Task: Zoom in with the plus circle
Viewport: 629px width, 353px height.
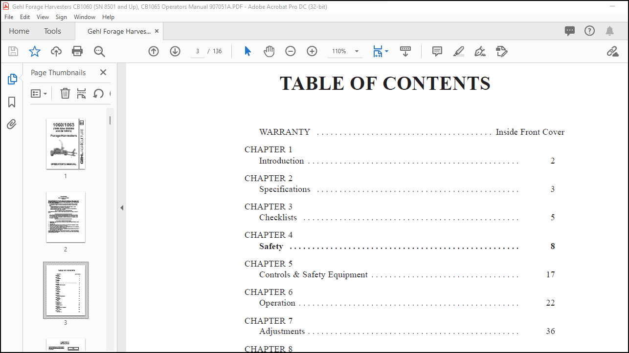Action: pyautogui.click(x=312, y=51)
